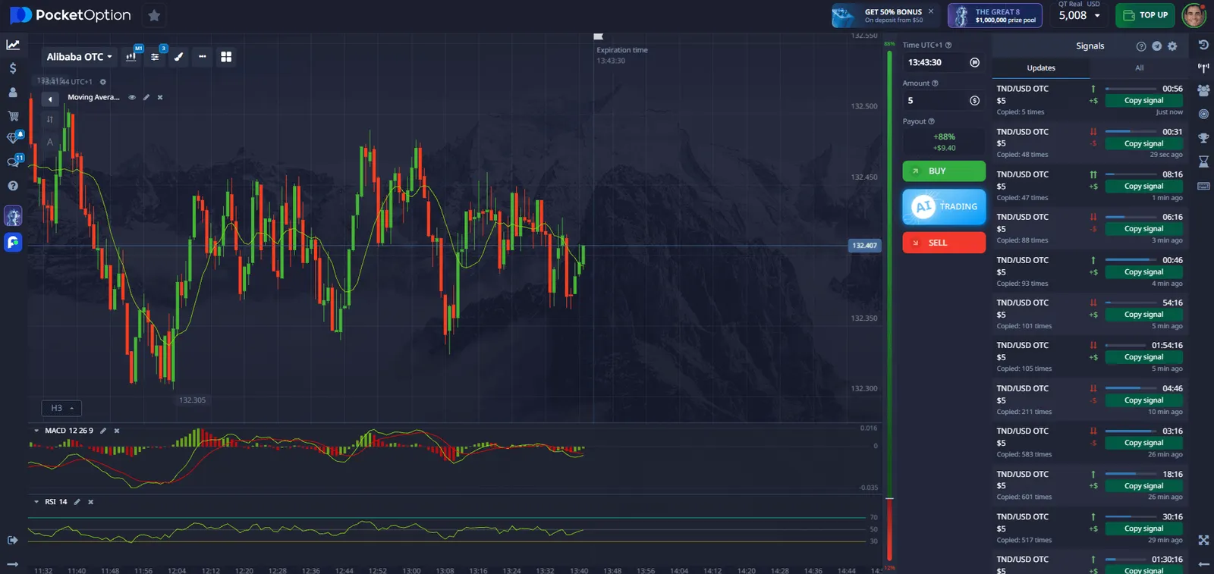Toggle Moving Average indicator visibility
Viewport: 1214px width, 574px height.
[x=132, y=97]
